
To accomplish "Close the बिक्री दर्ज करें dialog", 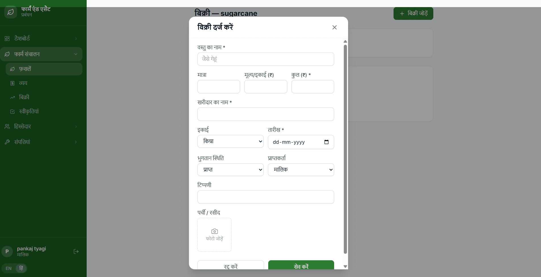I will click(334, 28).
